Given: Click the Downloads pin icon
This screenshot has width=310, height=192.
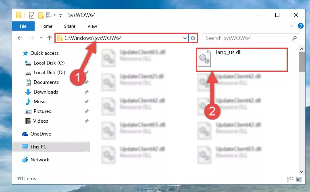Looking at the screenshot, I should click(86, 92).
